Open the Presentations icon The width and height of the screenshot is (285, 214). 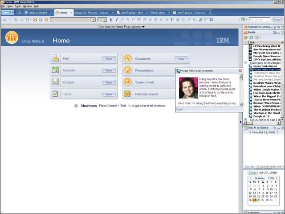127,70
